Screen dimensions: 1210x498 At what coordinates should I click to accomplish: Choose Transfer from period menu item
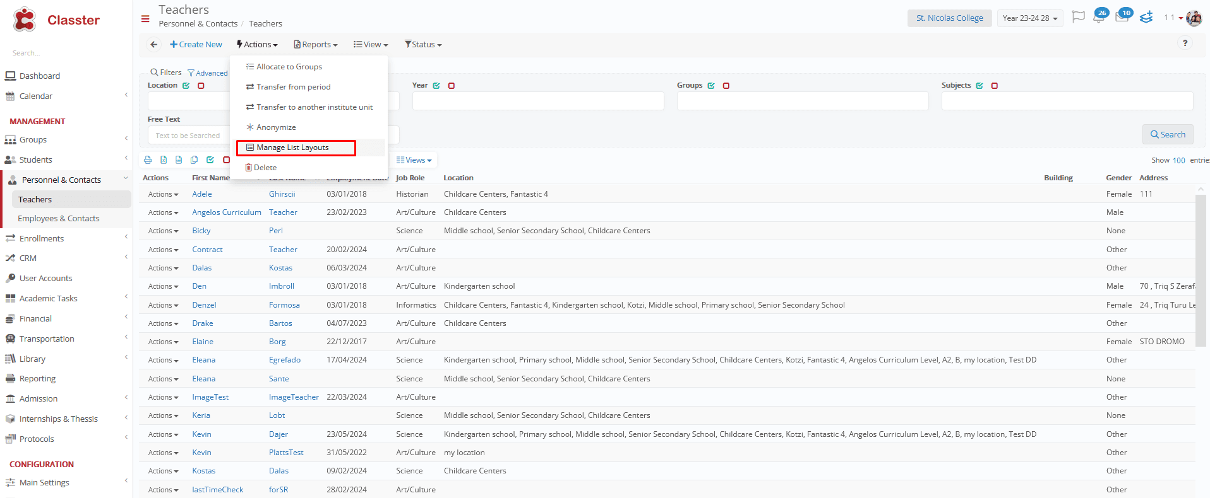[289, 87]
